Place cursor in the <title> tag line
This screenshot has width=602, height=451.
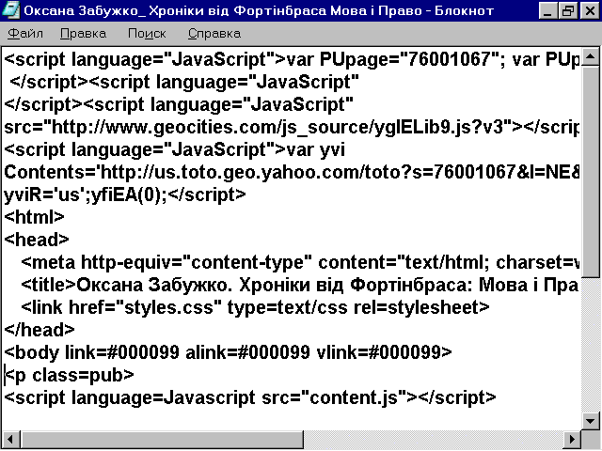[282, 285]
